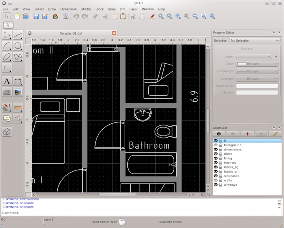
Task: Select the Point tools icon
Action: click(7, 35)
